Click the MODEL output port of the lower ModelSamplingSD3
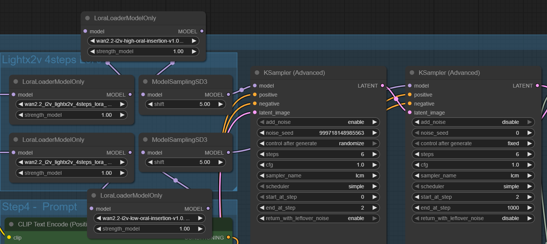Viewport: 547px width, 244px height. pos(228,153)
